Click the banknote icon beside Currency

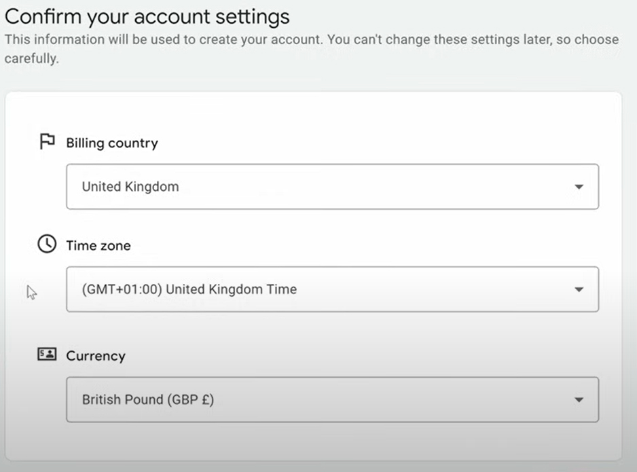[47, 355]
